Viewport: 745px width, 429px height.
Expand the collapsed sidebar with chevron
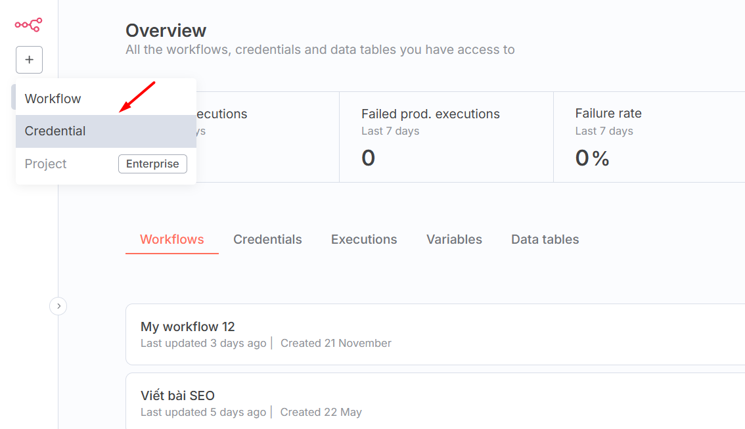(x=58, y=305)
